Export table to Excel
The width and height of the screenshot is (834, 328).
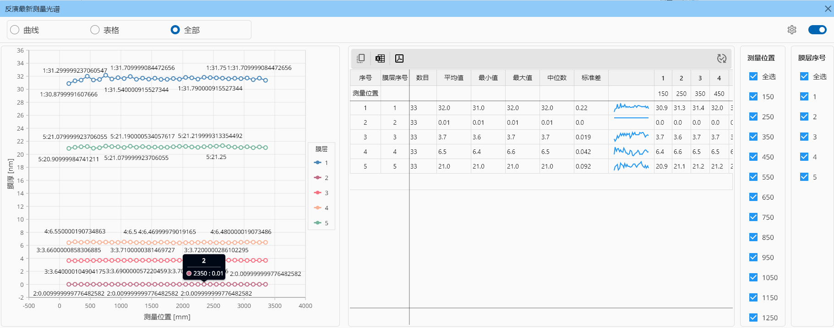pyautogui.click(x=380, y=58)
